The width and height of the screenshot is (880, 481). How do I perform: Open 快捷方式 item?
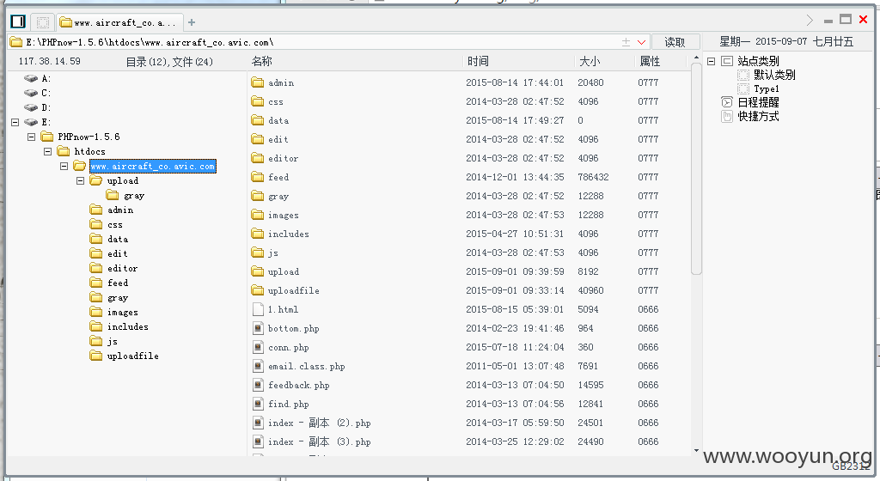point(758,117)
